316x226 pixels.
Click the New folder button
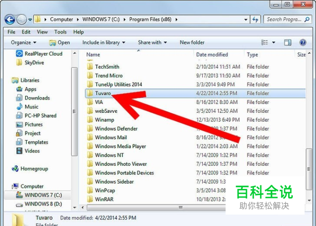pos(192,42)
